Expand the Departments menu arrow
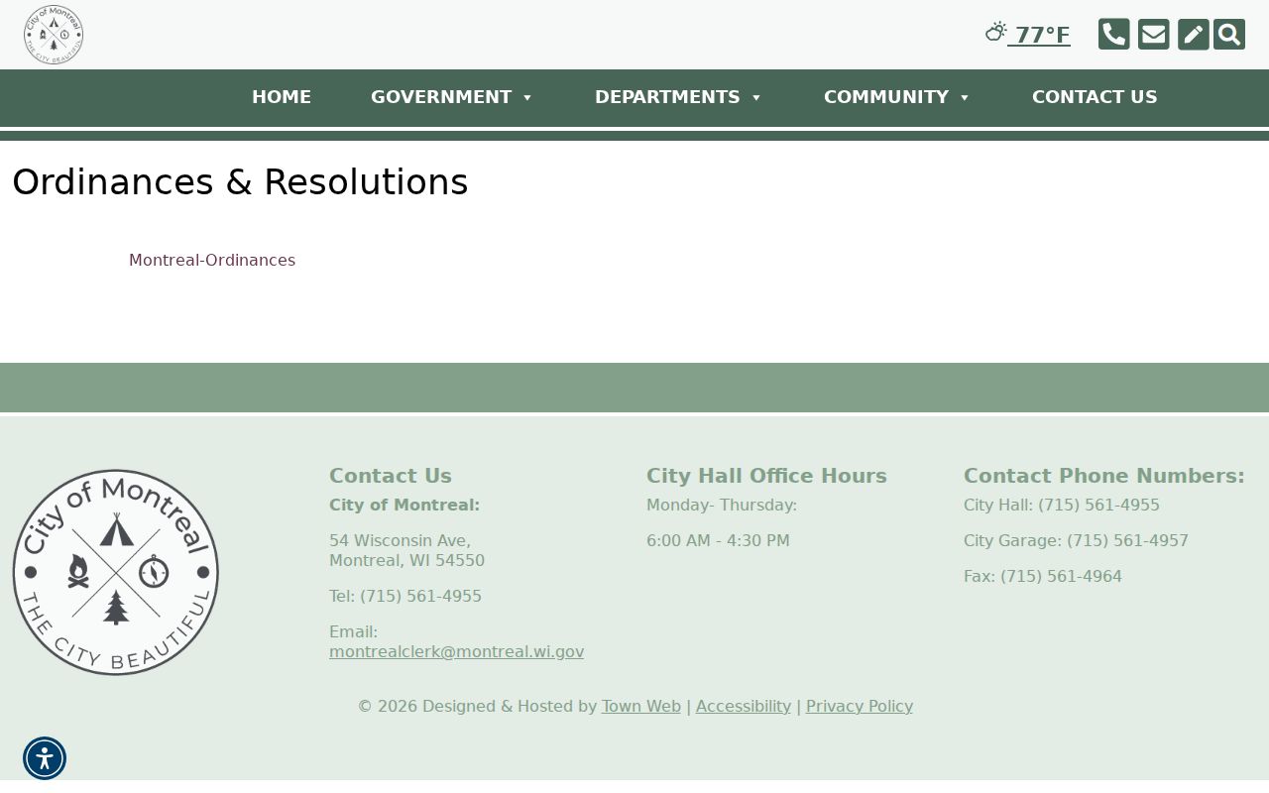Screen dimensions: 1269x793 [756, 97]
